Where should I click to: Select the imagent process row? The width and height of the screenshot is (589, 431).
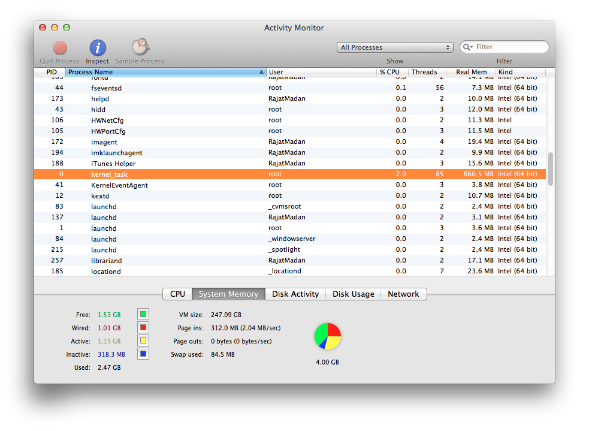(x=290, y=141)
